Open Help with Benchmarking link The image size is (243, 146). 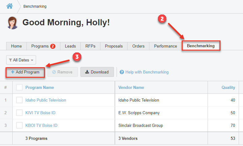[x=147, y=72]
